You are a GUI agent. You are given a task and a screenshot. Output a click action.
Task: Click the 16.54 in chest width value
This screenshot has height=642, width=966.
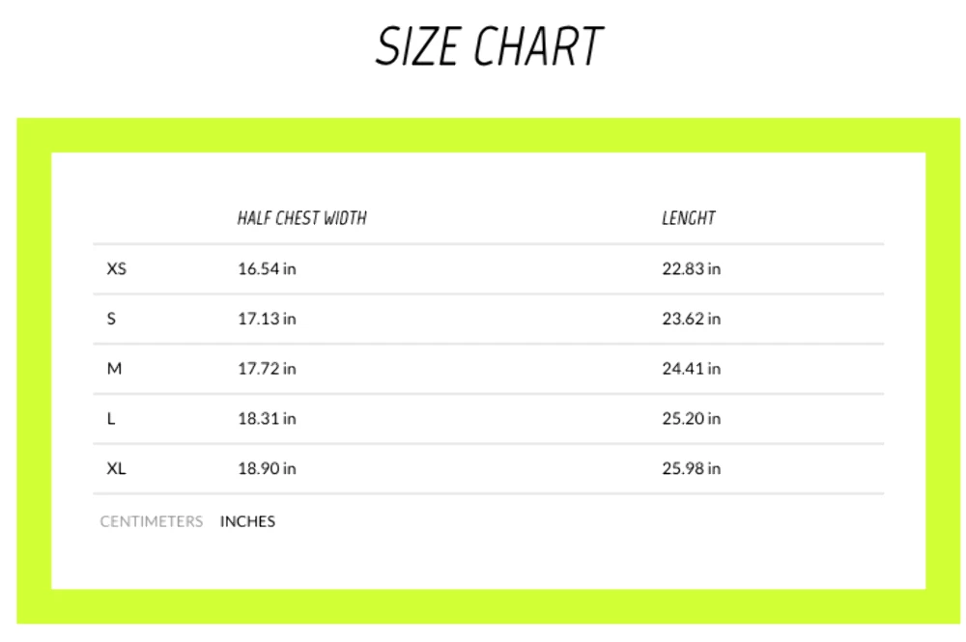[267, 268]
